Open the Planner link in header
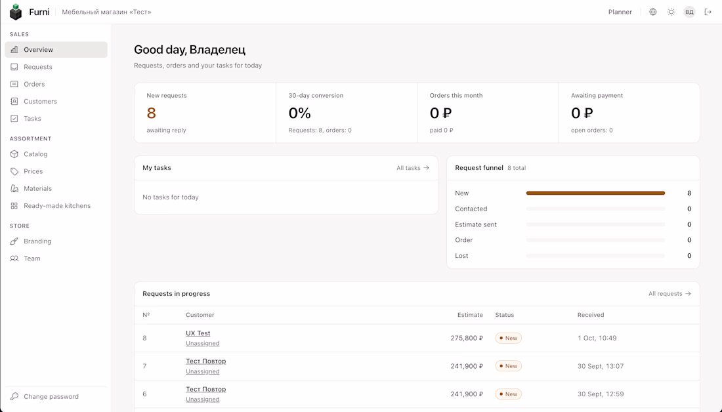The image size is (722, 412). [x=620, y=12]
